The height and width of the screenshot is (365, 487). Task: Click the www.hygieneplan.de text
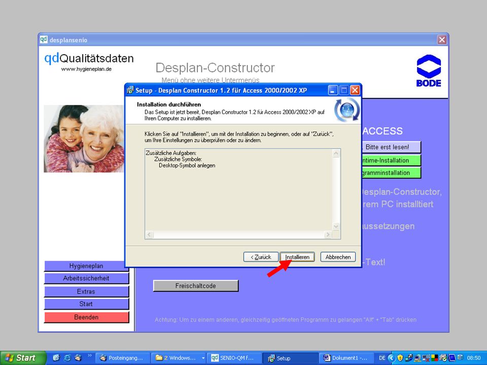tap(86, 69)
